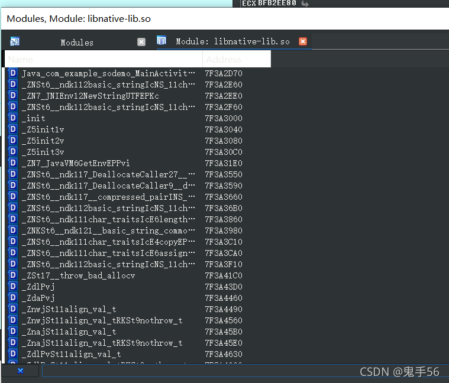Click the libnative-lib.so module tab icon
449x383 pixels.
(x=161, y=41)
